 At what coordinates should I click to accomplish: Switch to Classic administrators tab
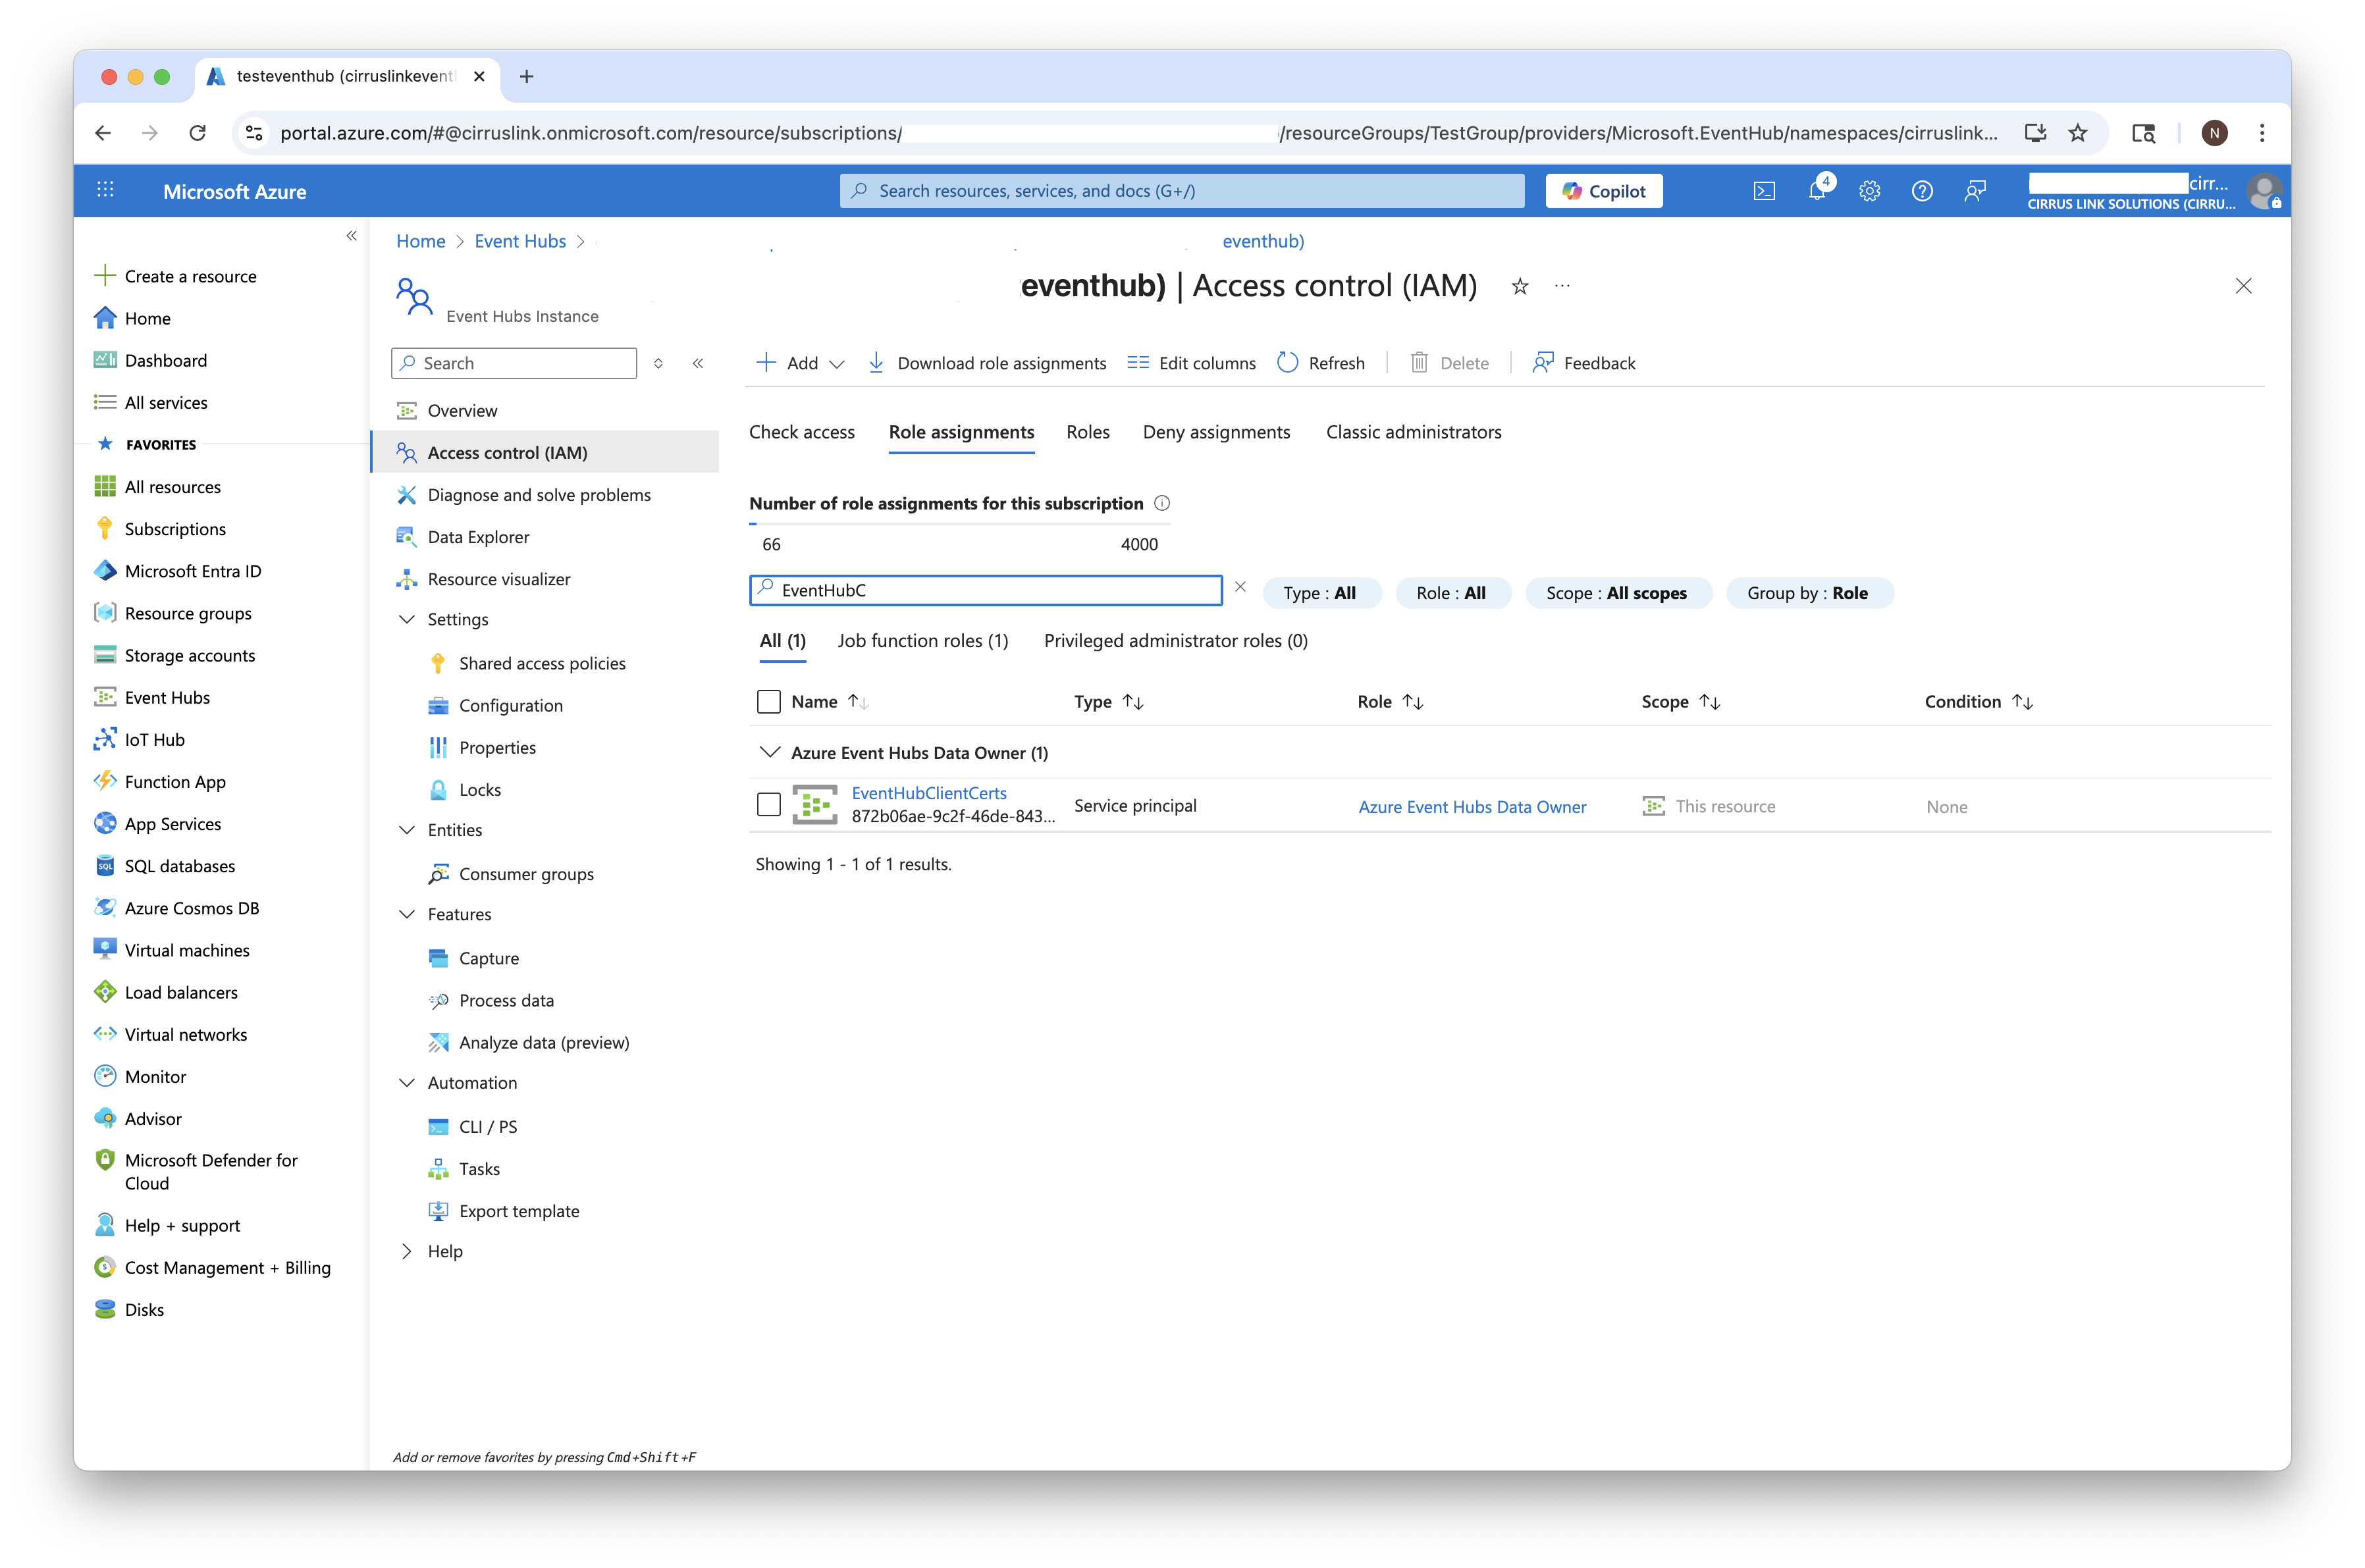point(1413,432)
